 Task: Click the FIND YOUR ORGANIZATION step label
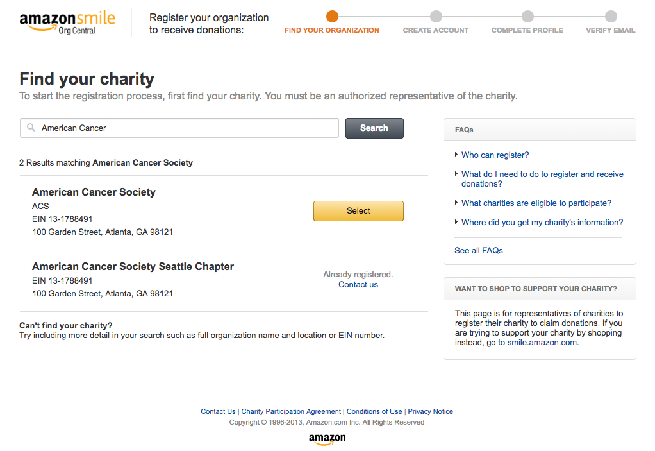331,30
